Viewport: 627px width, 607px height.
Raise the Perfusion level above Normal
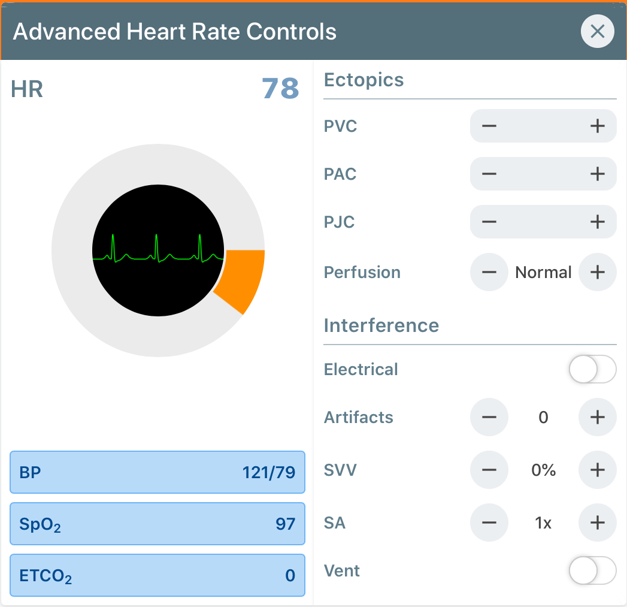[597, 272]
